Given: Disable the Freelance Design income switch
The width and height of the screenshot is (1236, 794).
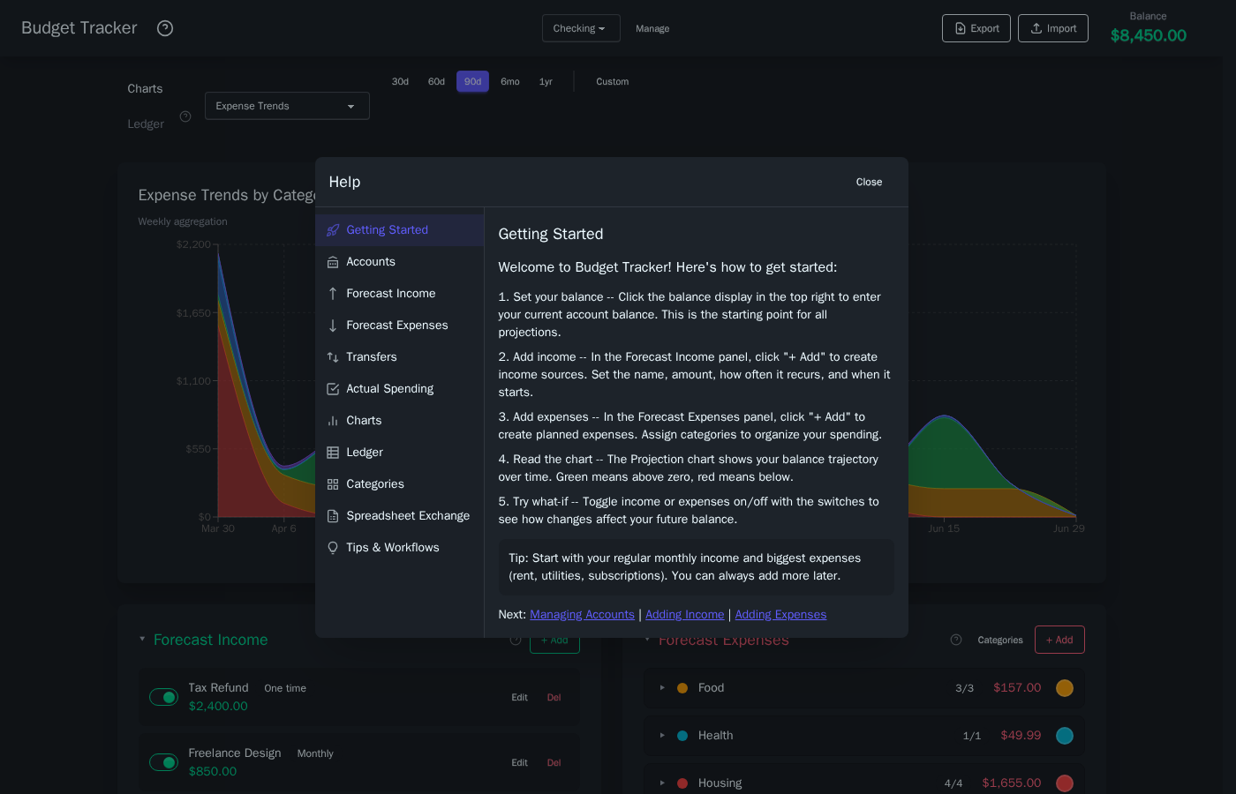Looking at the screenshot, I should 163,762.
